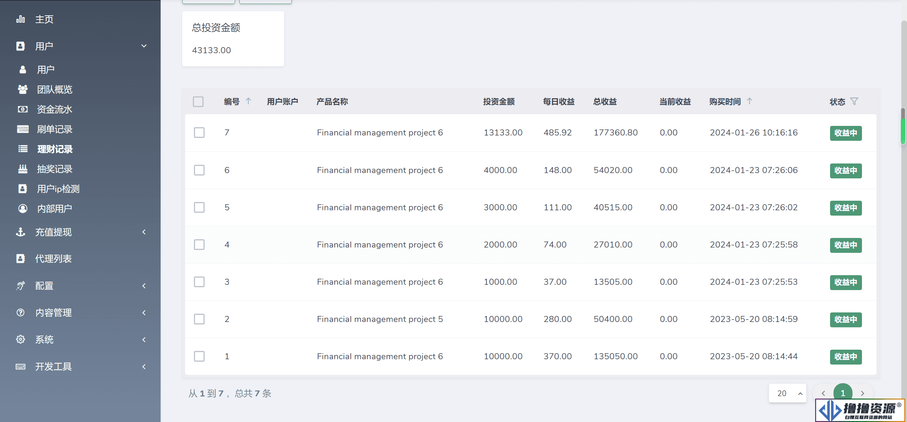Click the gear icon beside 系统
This screenshot has width=907, height=422.
[x=21, y=339]
